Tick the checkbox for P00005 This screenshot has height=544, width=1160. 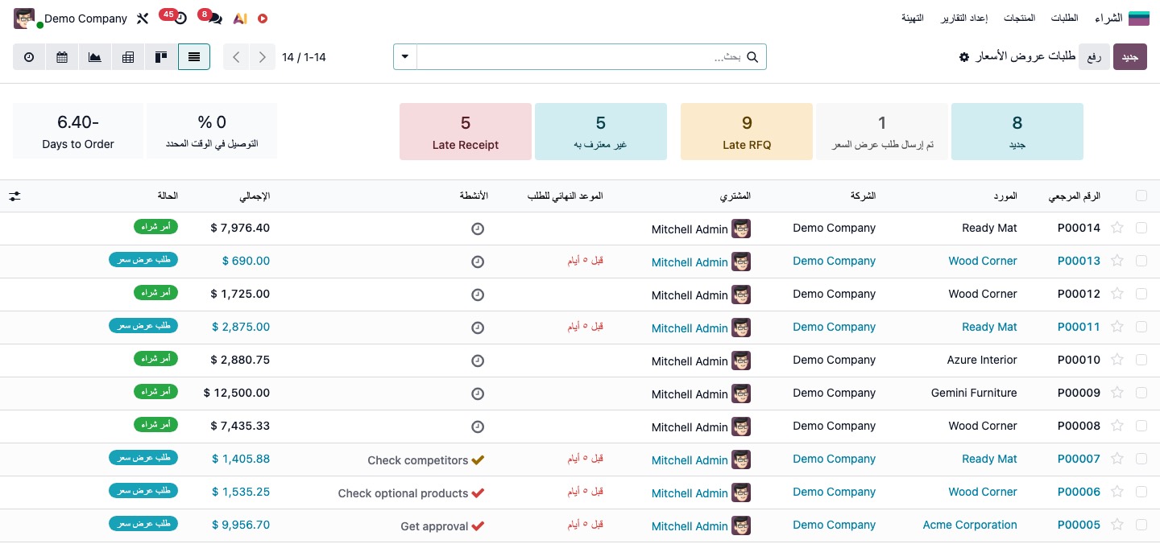coord(1141,525)
